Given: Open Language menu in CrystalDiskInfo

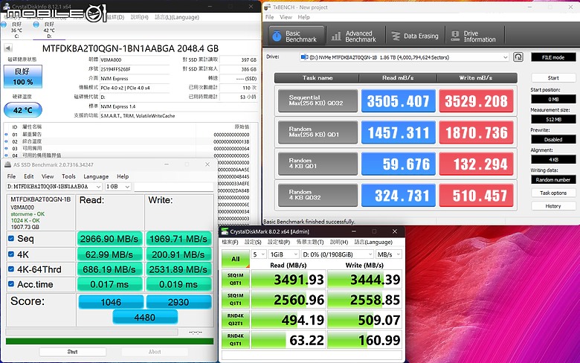Looking at the screenshot, I should 177,17.
